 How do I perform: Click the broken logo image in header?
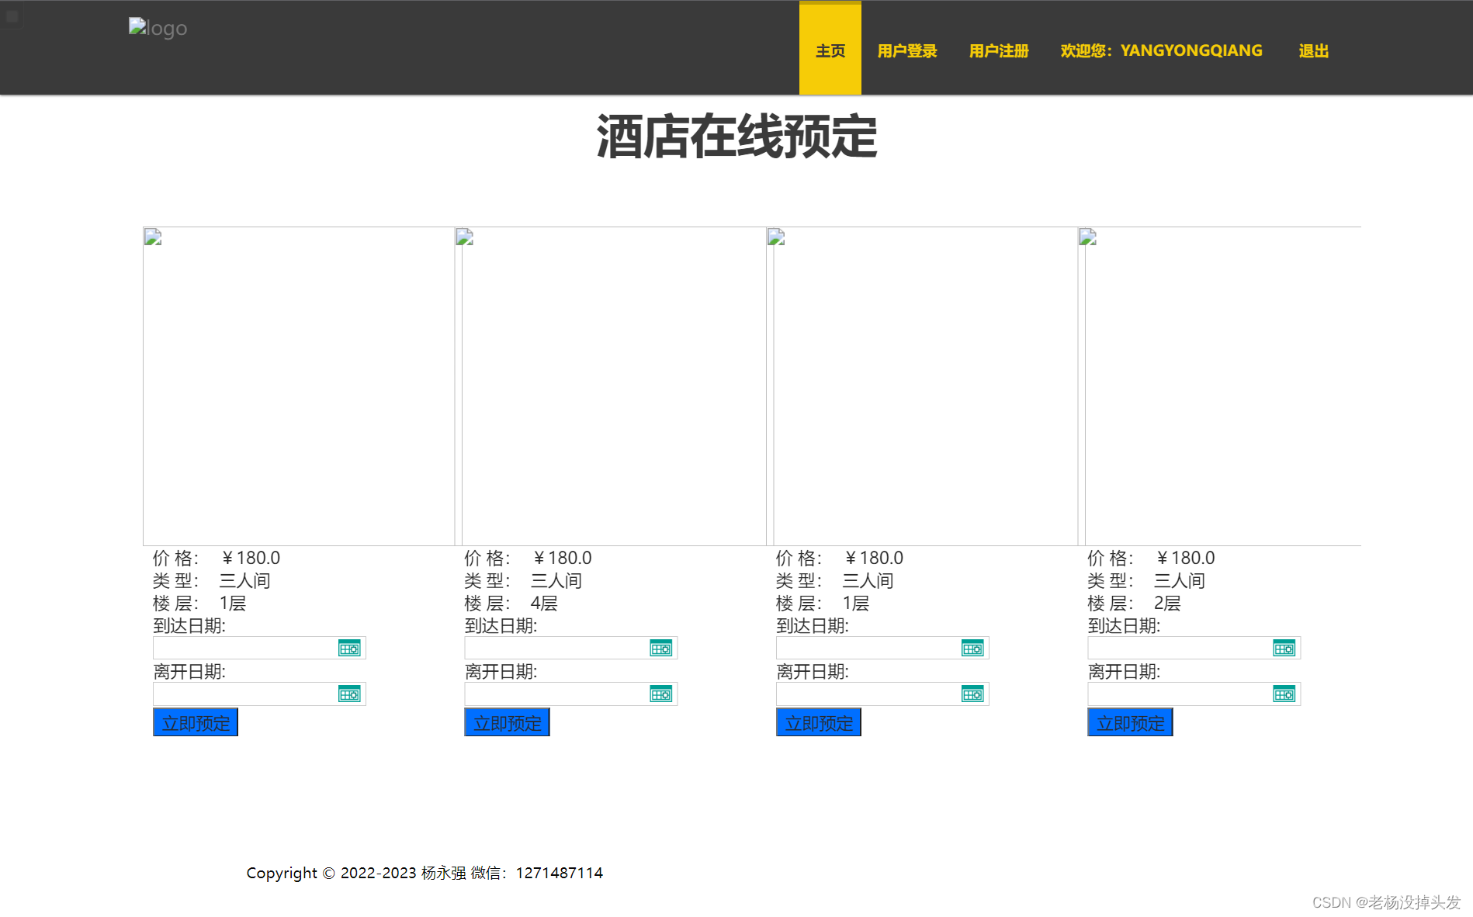(x=158, y=28)
